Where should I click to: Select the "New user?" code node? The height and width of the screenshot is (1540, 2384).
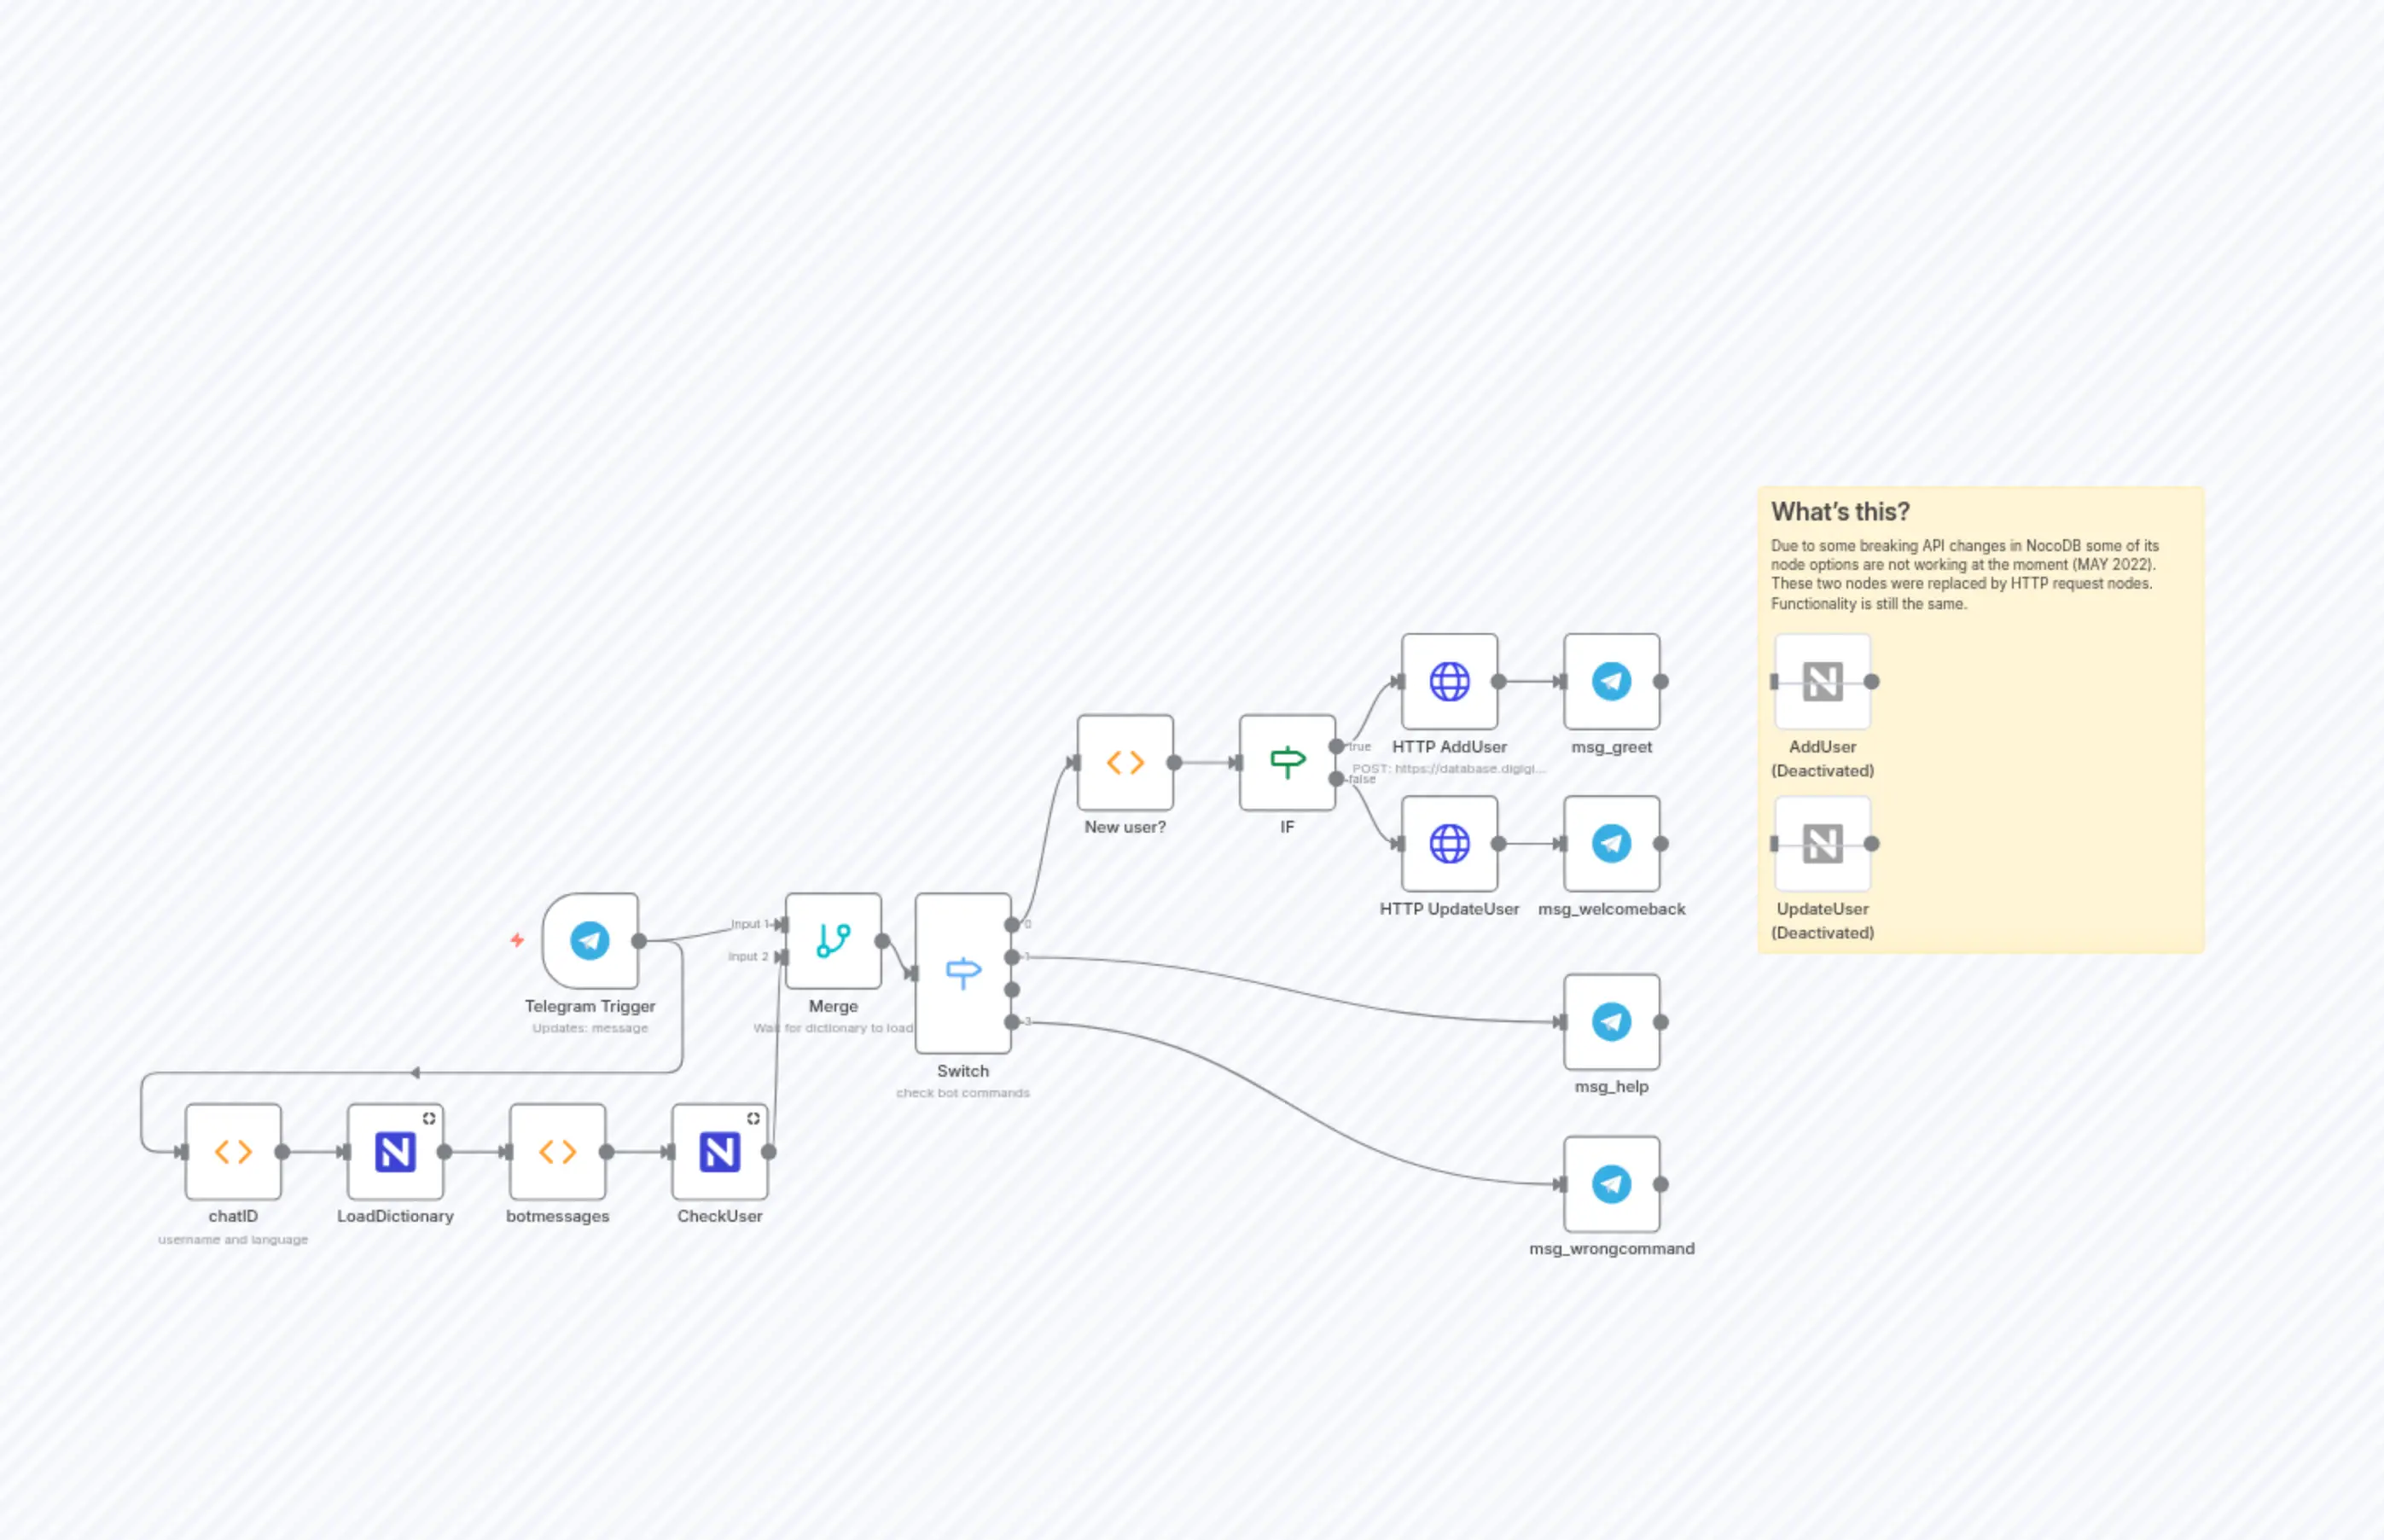(x=1125, y=761)
